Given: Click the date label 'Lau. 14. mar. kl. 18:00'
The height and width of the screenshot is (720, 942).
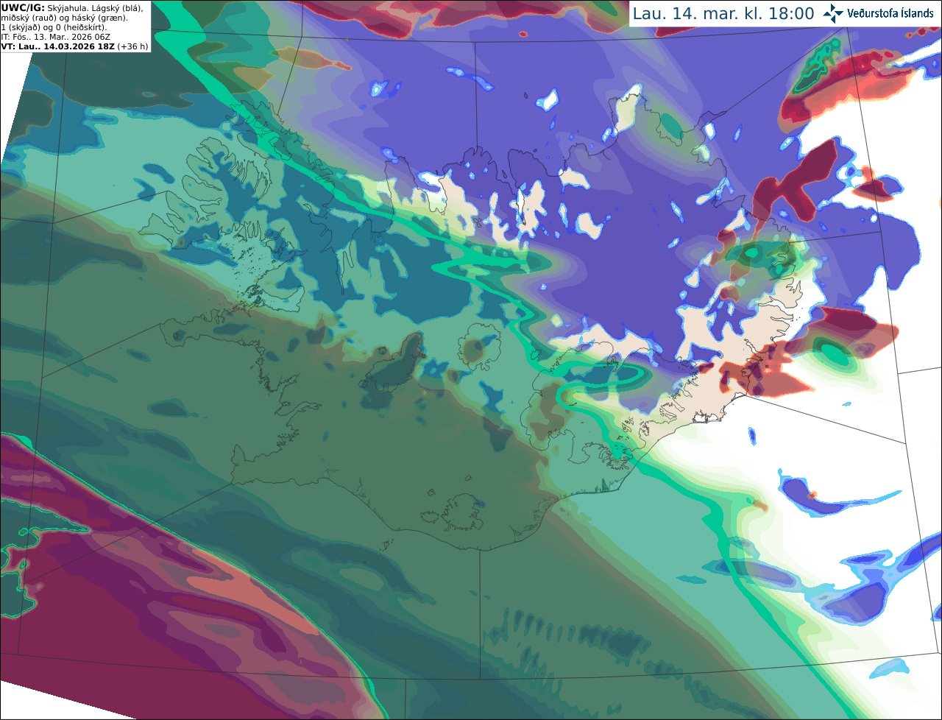Looking at the screenshot, I should pyautogui.click(x=723, y=13).
